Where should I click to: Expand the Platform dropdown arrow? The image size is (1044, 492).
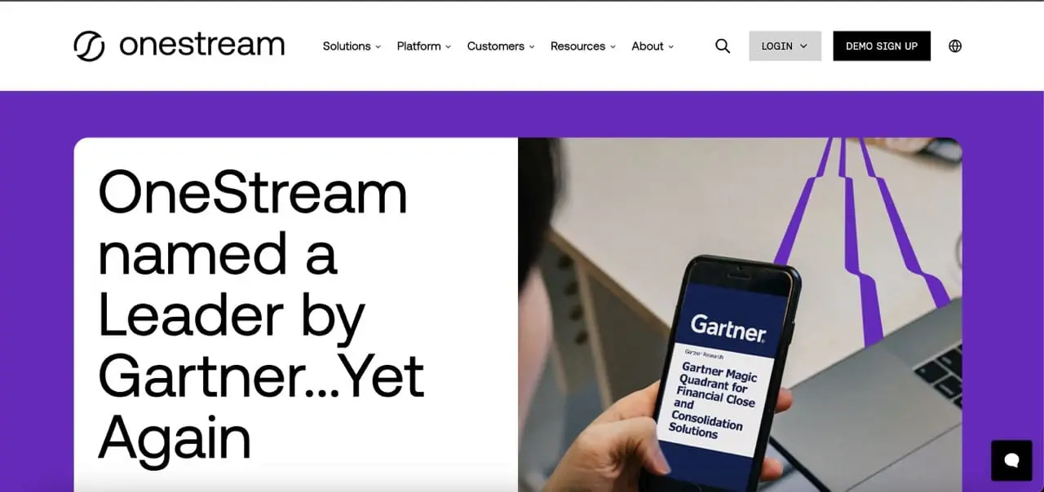pos(448,47)
